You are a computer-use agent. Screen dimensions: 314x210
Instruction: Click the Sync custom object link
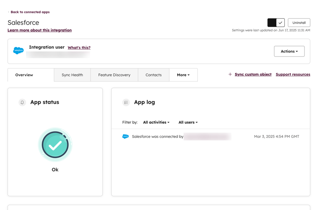253,74
